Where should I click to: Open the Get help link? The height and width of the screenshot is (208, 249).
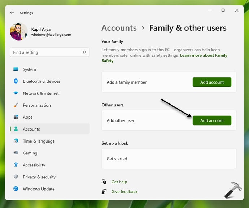[x=119, y=182]
